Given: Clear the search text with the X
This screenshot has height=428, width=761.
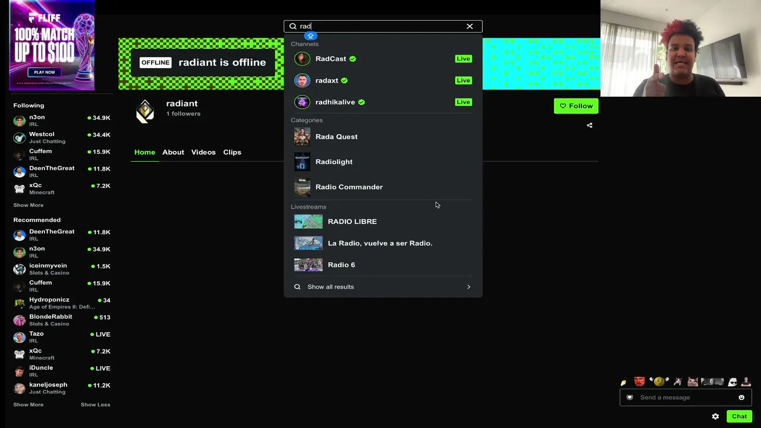Looking at the screenshot, I should [470, 26].
